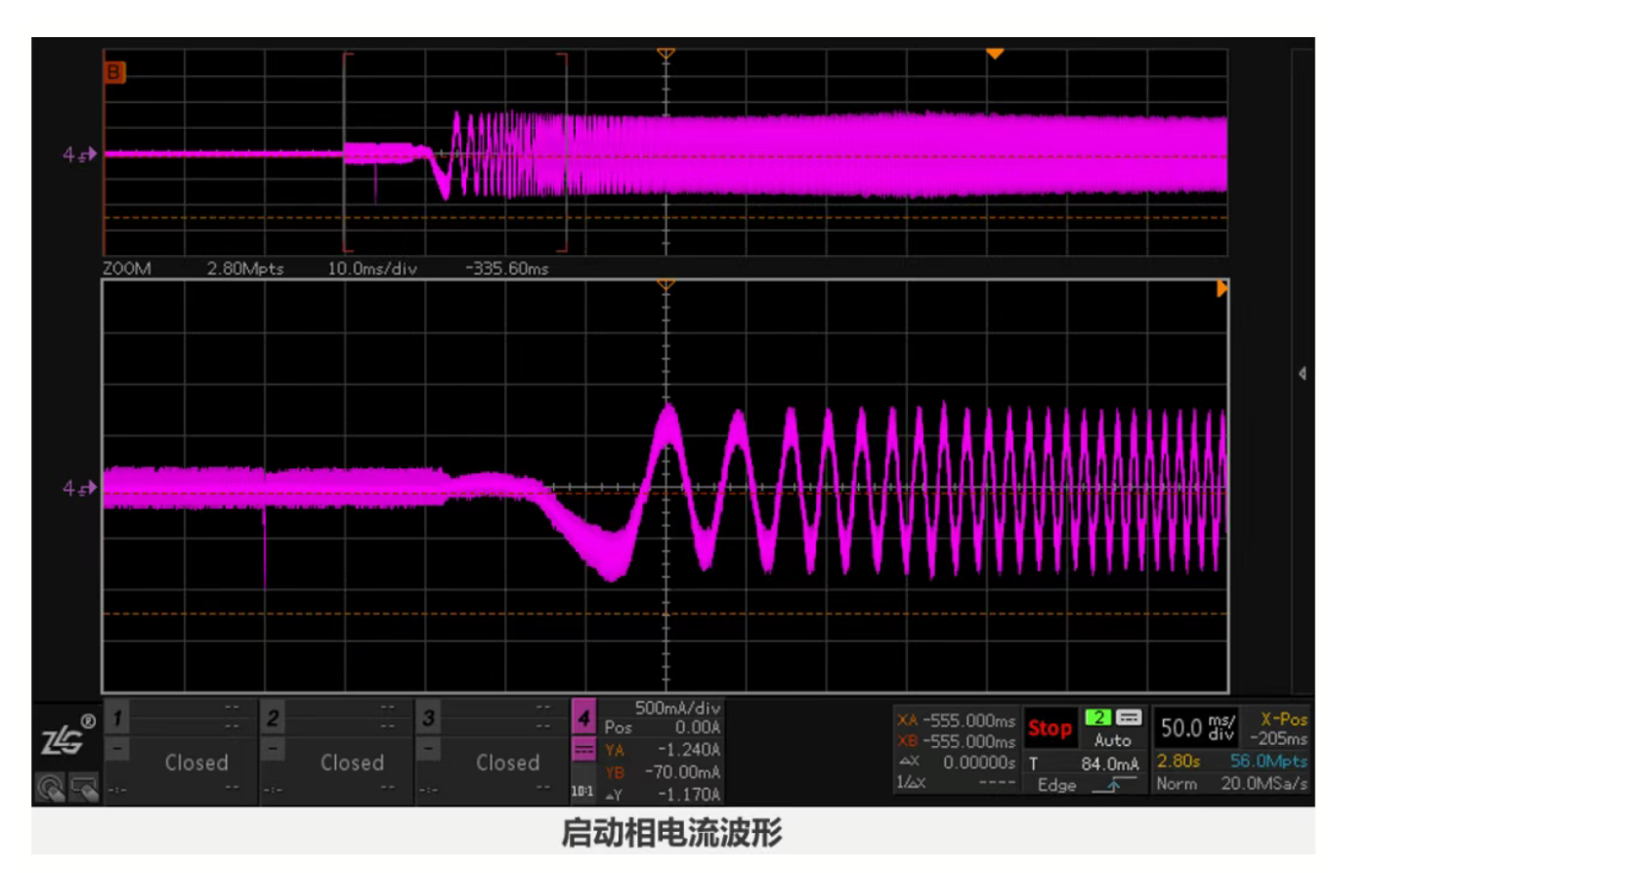Expand the right side panel arrow

(1302, 373)
